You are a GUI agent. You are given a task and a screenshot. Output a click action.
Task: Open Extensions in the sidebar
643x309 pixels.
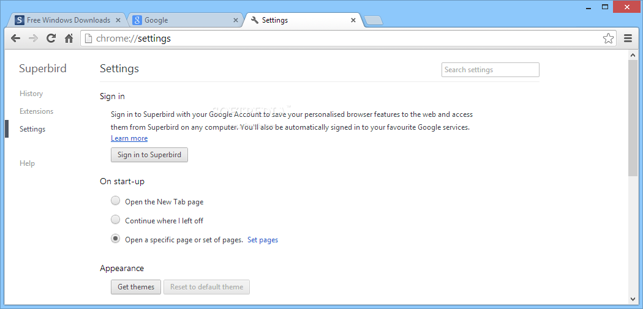tap(37, 111)
